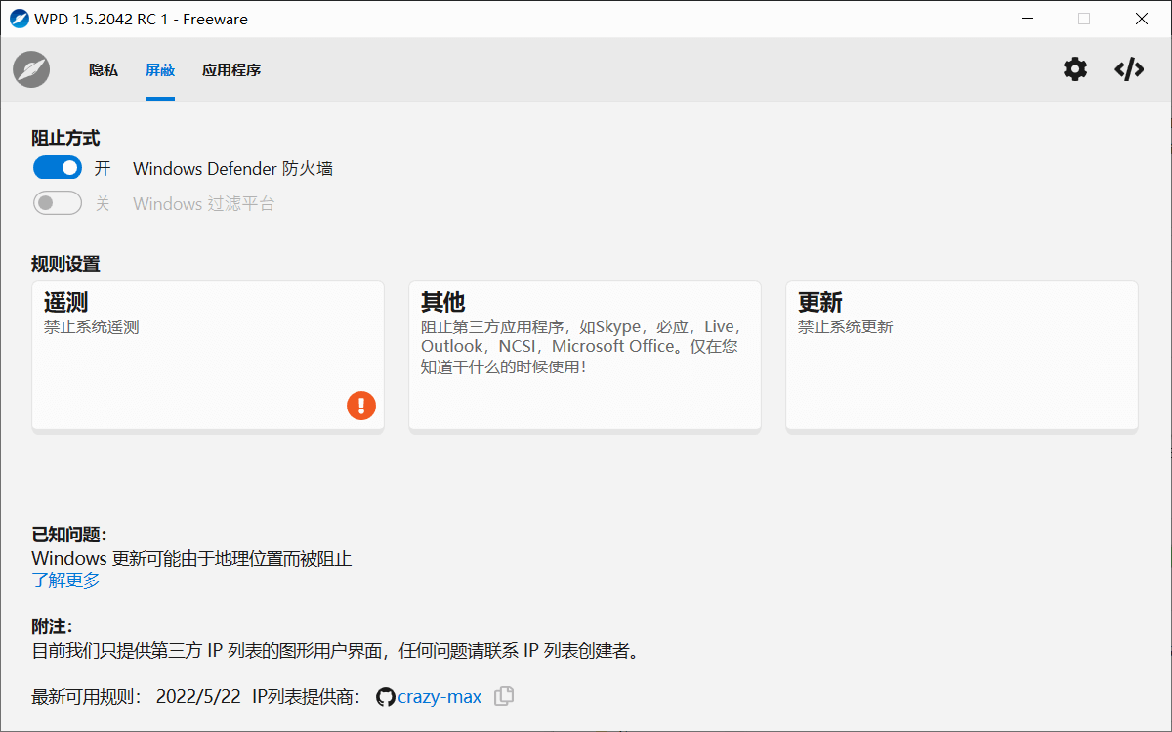Viewport: 1172px width, 732px height.
Task: Open the crazy-max provider link
Action: (439, 697)
